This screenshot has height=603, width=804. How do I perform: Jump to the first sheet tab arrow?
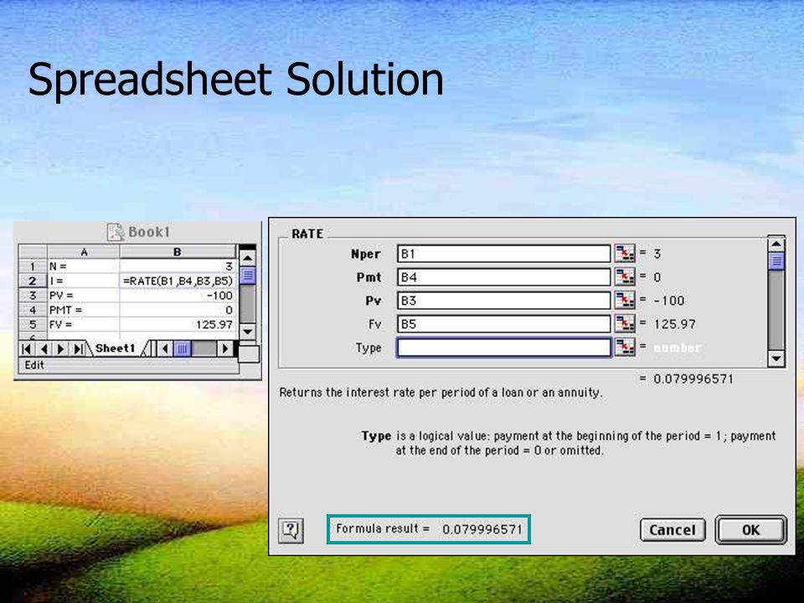click(27, 349)
